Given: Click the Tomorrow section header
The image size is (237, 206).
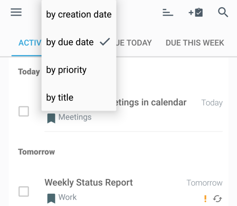Looking at the screenshot, I should coord(36,152).
